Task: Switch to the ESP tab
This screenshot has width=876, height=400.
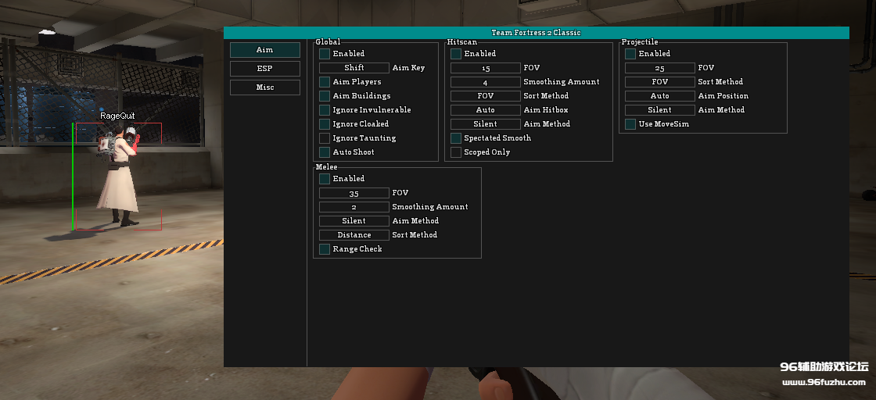Action: tap(265, 69)
